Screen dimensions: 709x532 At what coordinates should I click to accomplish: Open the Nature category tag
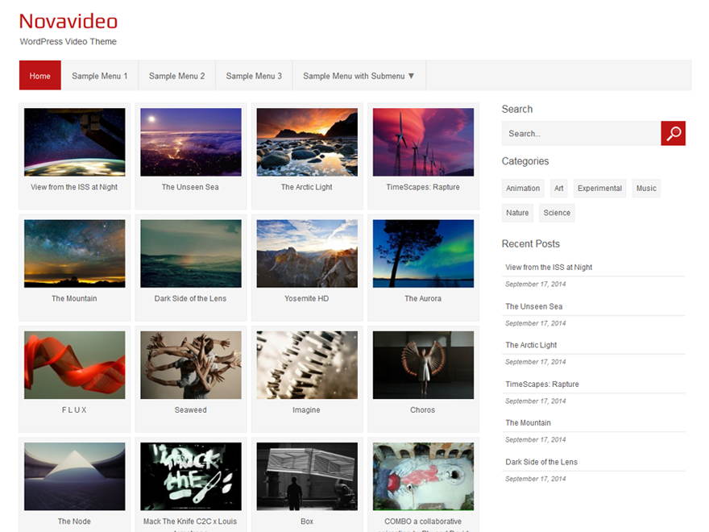517,214
